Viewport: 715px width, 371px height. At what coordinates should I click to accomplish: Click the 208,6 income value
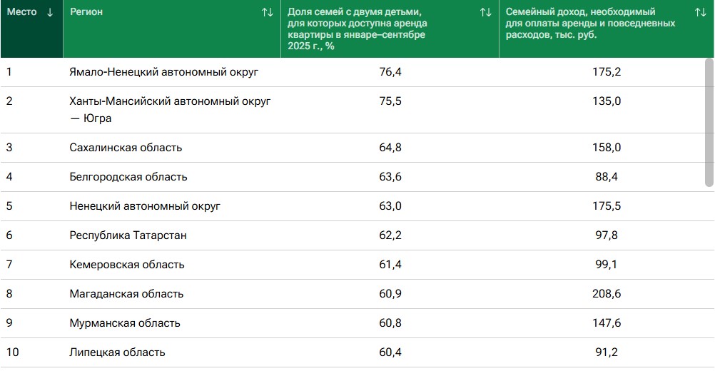[607, 294]
